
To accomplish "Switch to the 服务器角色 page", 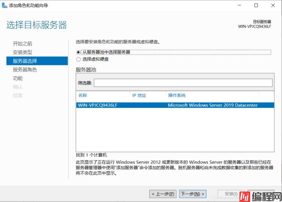I will (x=25, y=70).
